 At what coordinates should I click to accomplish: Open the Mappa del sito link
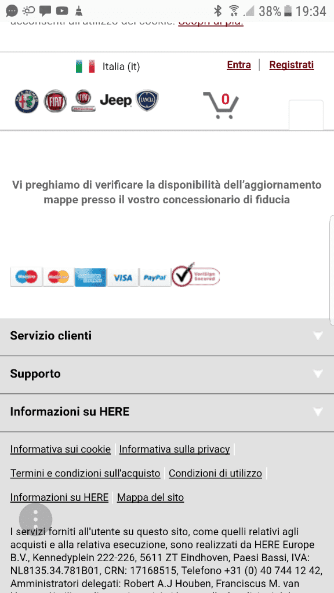(150, 497)
